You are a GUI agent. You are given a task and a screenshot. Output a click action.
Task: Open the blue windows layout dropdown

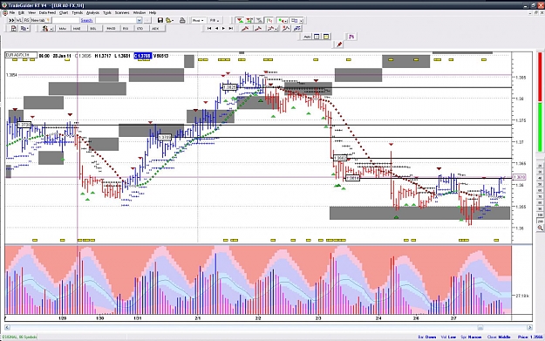(x=296, y=21)
